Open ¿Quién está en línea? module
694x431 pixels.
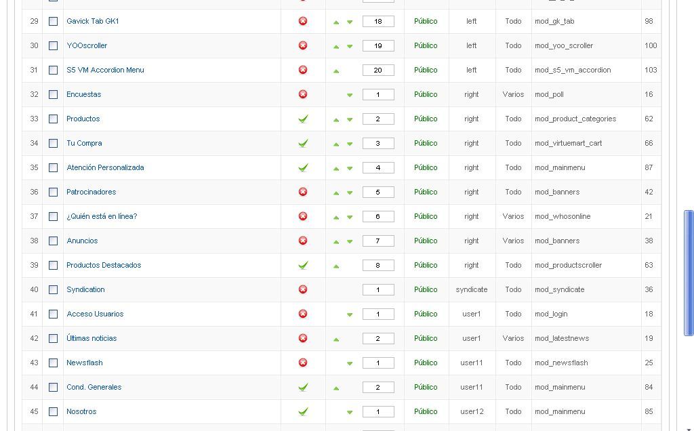(102, 216)
